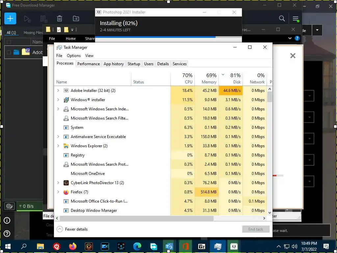Sort processes by CPU column header
This screenshot has width=337, height=253.
[x=183, y=78]
